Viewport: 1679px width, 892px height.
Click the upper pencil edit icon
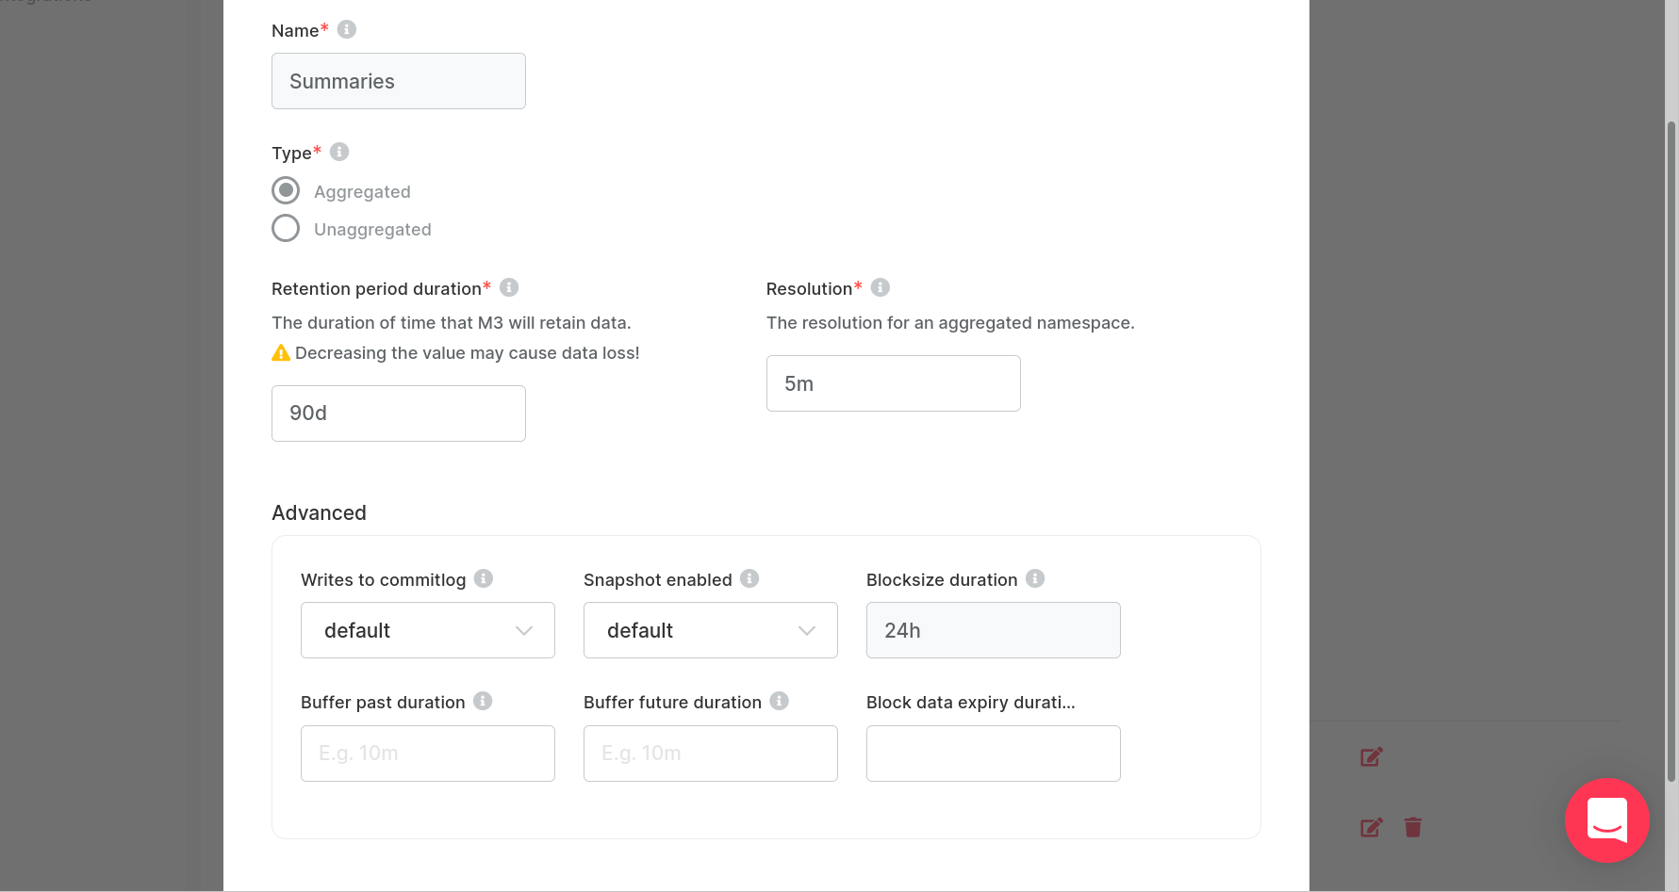pyautogui.click(x=1372, y=756)
